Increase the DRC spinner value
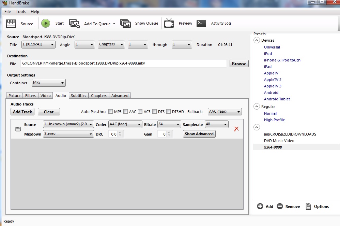Image resolution: width=340 pixels, height=226 pixels. 120,132
